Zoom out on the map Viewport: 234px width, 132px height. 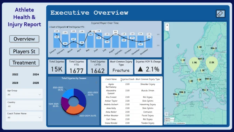167,29
